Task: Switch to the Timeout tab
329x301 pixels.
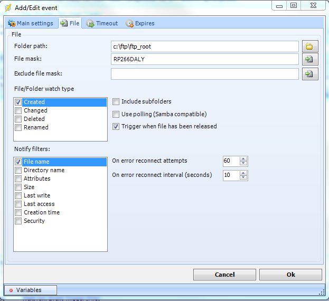Action: point(102,23)
